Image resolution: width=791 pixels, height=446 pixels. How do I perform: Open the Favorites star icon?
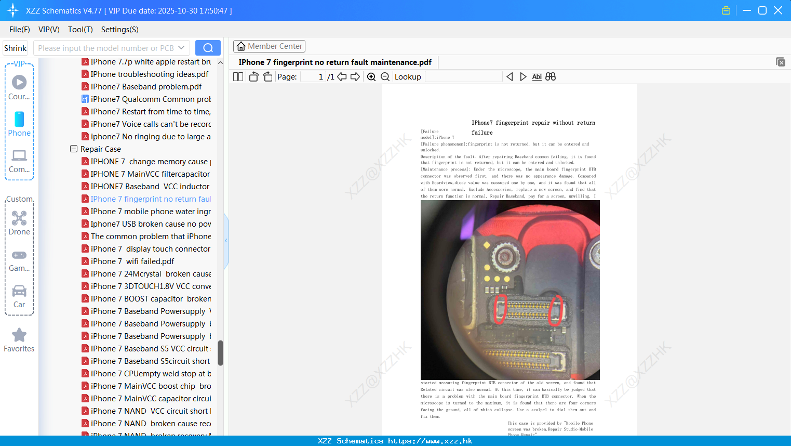point(19,340)
